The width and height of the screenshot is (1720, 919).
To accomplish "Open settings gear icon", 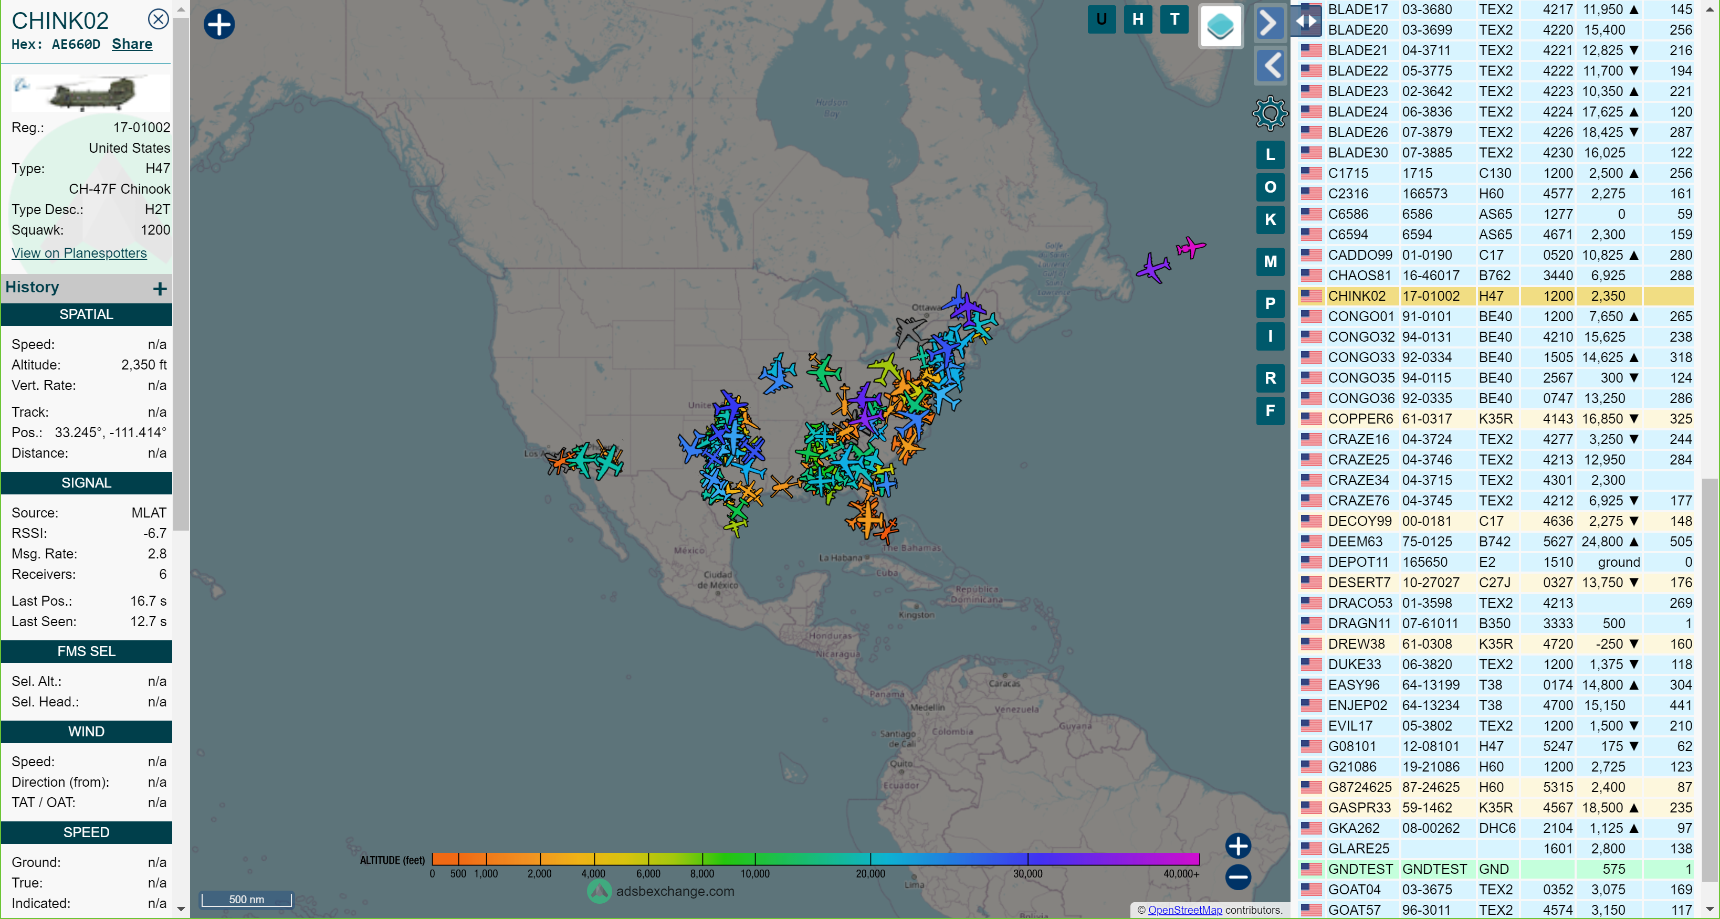I will pos(1270,113).
